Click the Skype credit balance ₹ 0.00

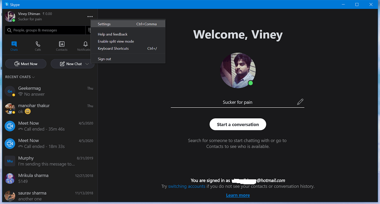(47, 14)
